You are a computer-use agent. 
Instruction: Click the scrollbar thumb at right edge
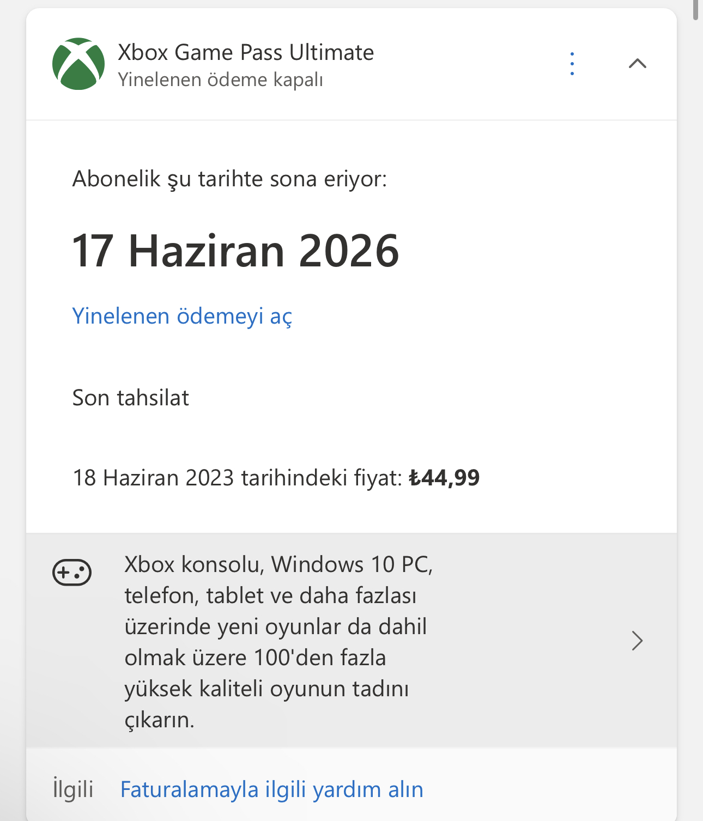point(695,10)
